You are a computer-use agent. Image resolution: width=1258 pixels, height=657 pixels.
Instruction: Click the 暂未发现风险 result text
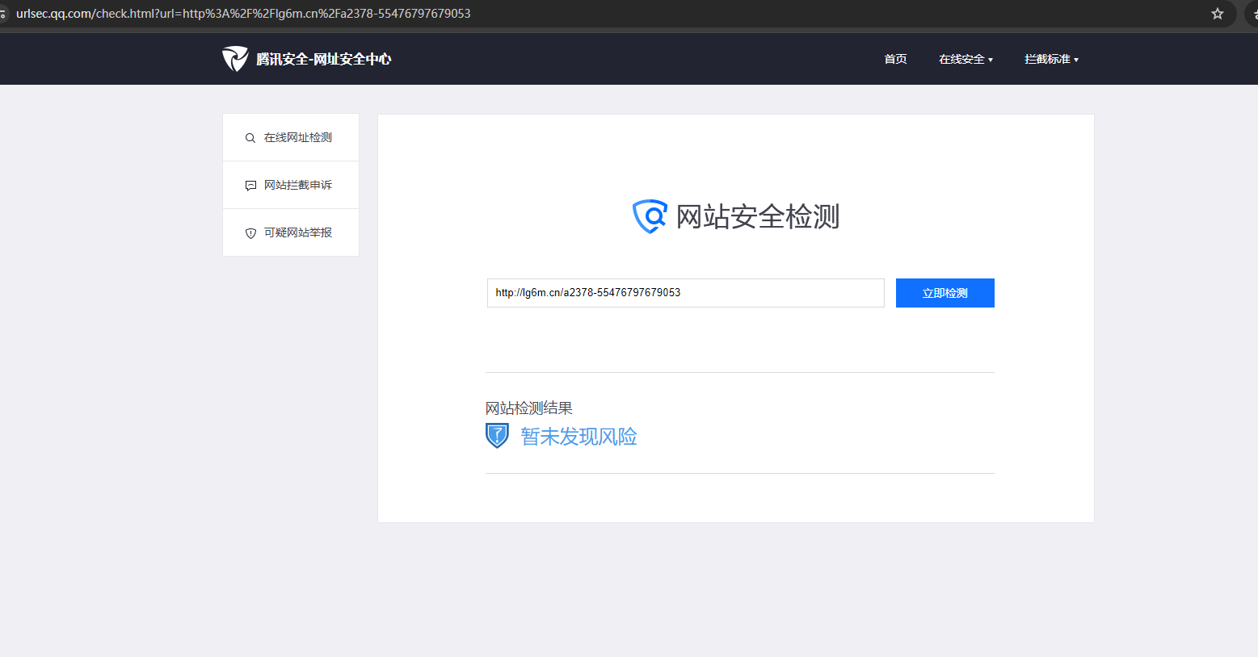(x=579, y=437)
